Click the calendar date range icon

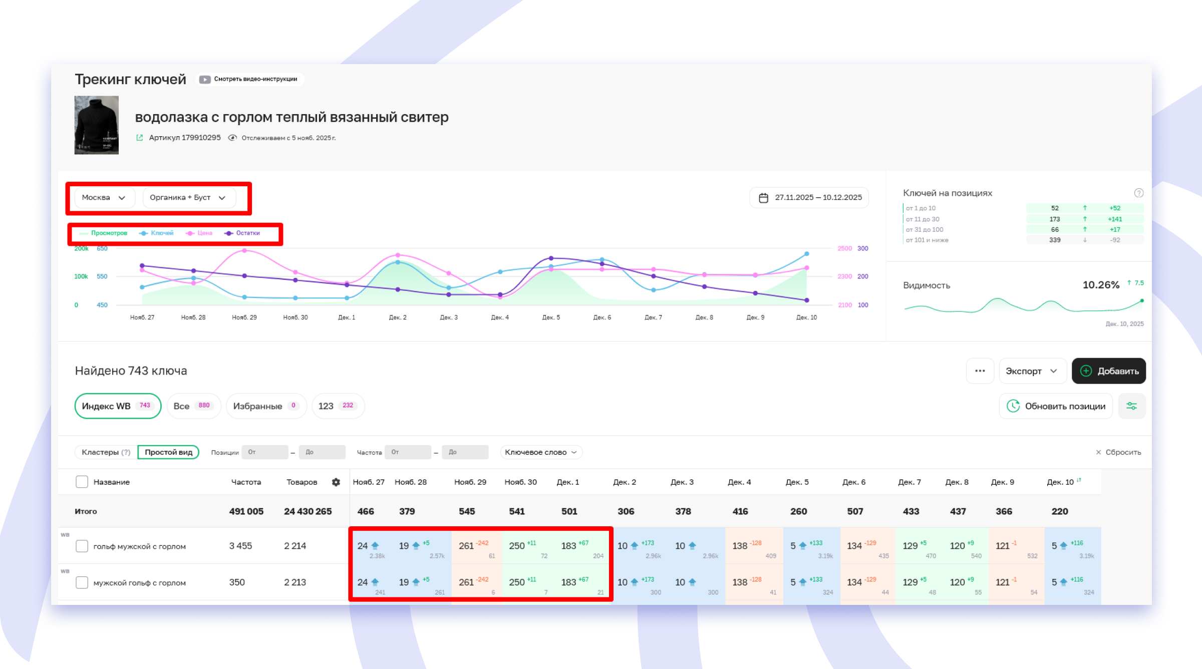pos(763,198)
